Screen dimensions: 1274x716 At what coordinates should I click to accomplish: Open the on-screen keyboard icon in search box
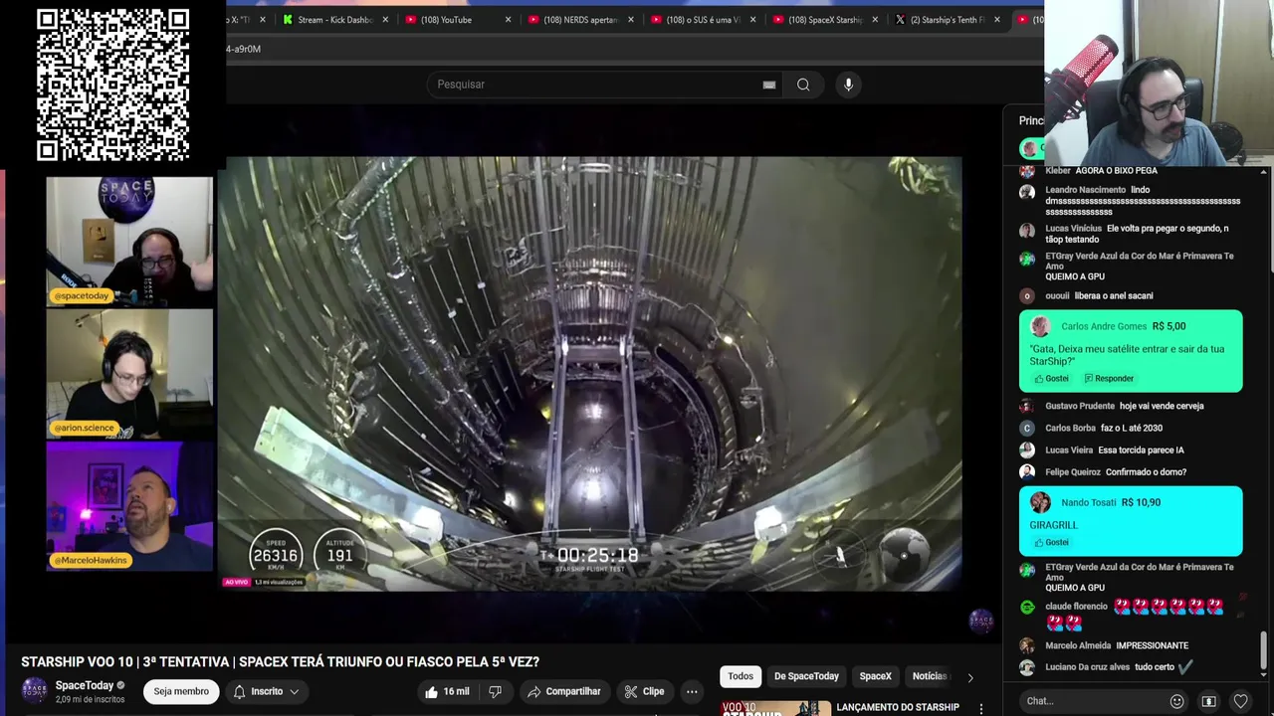tap(769, 85)
